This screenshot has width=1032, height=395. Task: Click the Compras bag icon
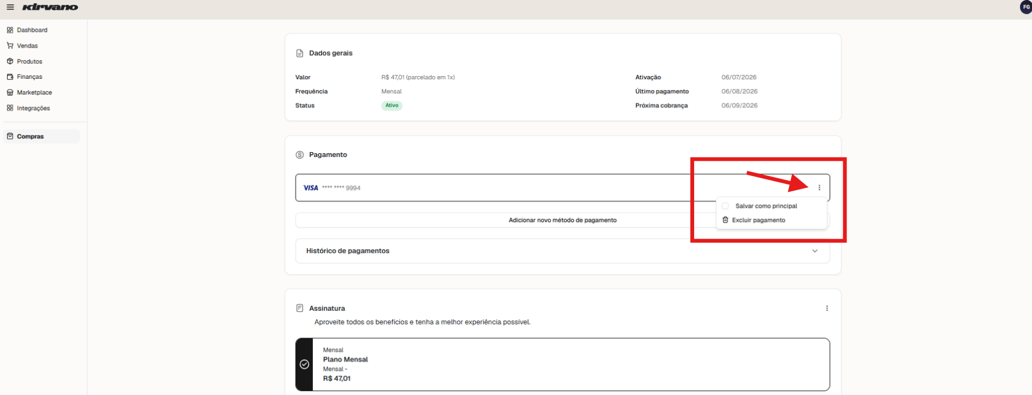10,136
